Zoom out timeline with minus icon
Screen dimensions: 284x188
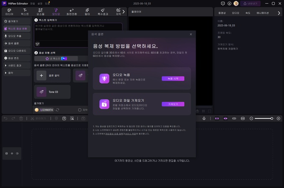(x=251, y=119)
